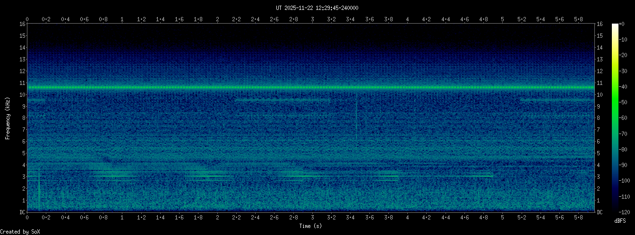Click the 4·2 tick on top time axis
The height and width of the screenshot is (235, 635).
coord(426,19)
